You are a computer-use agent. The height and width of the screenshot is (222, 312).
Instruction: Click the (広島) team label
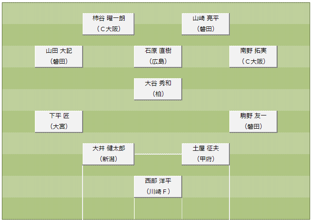click(x=158, y=61)
